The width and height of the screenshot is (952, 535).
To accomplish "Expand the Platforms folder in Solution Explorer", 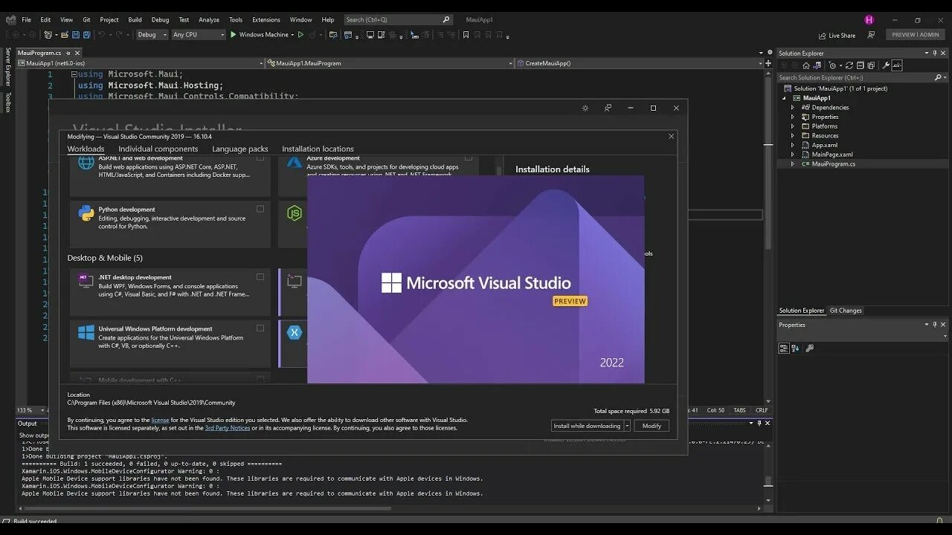I will pos(792,126).
